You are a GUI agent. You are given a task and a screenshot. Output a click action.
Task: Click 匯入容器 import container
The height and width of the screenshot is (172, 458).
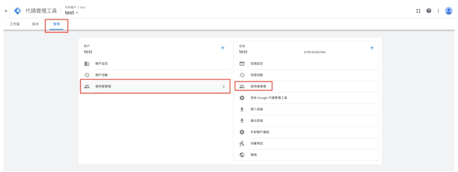(x=257, y=109)
